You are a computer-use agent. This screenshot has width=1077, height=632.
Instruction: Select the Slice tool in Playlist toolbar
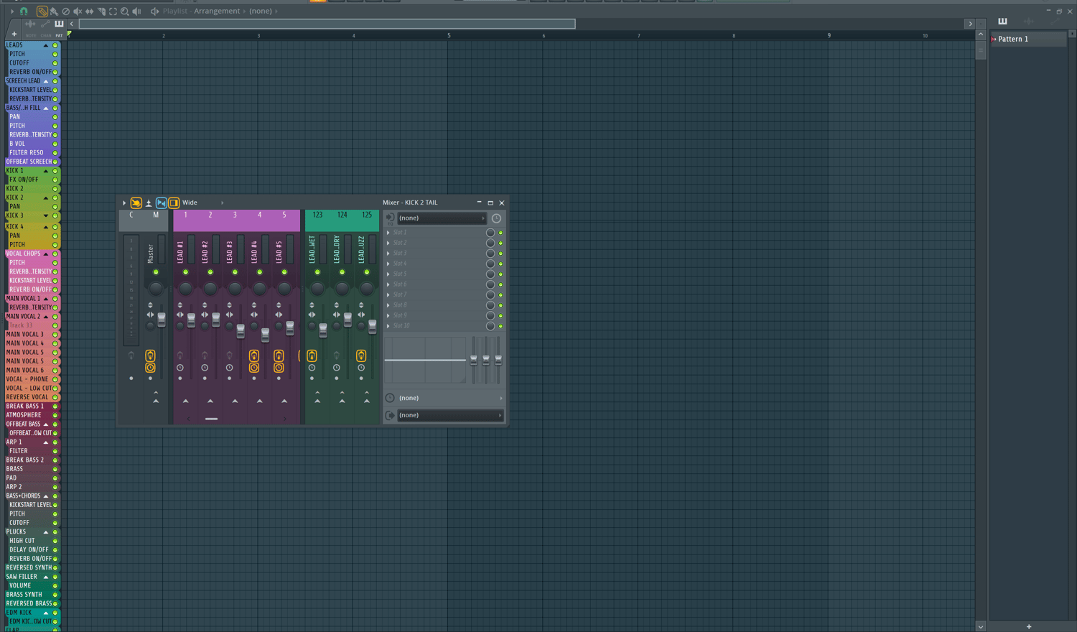click(101, 11)
